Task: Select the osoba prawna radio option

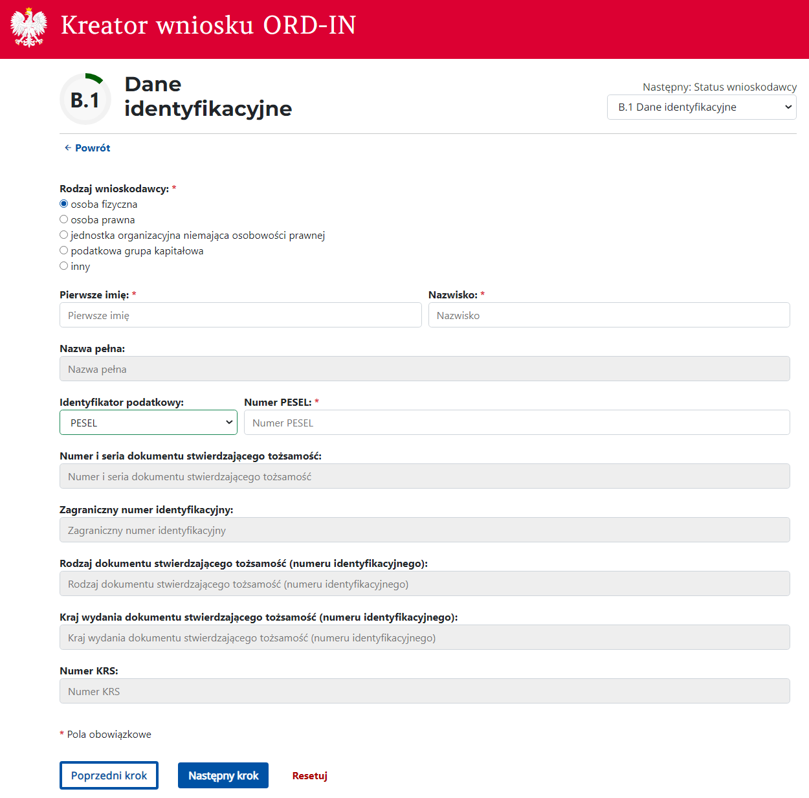Action: 64,219
